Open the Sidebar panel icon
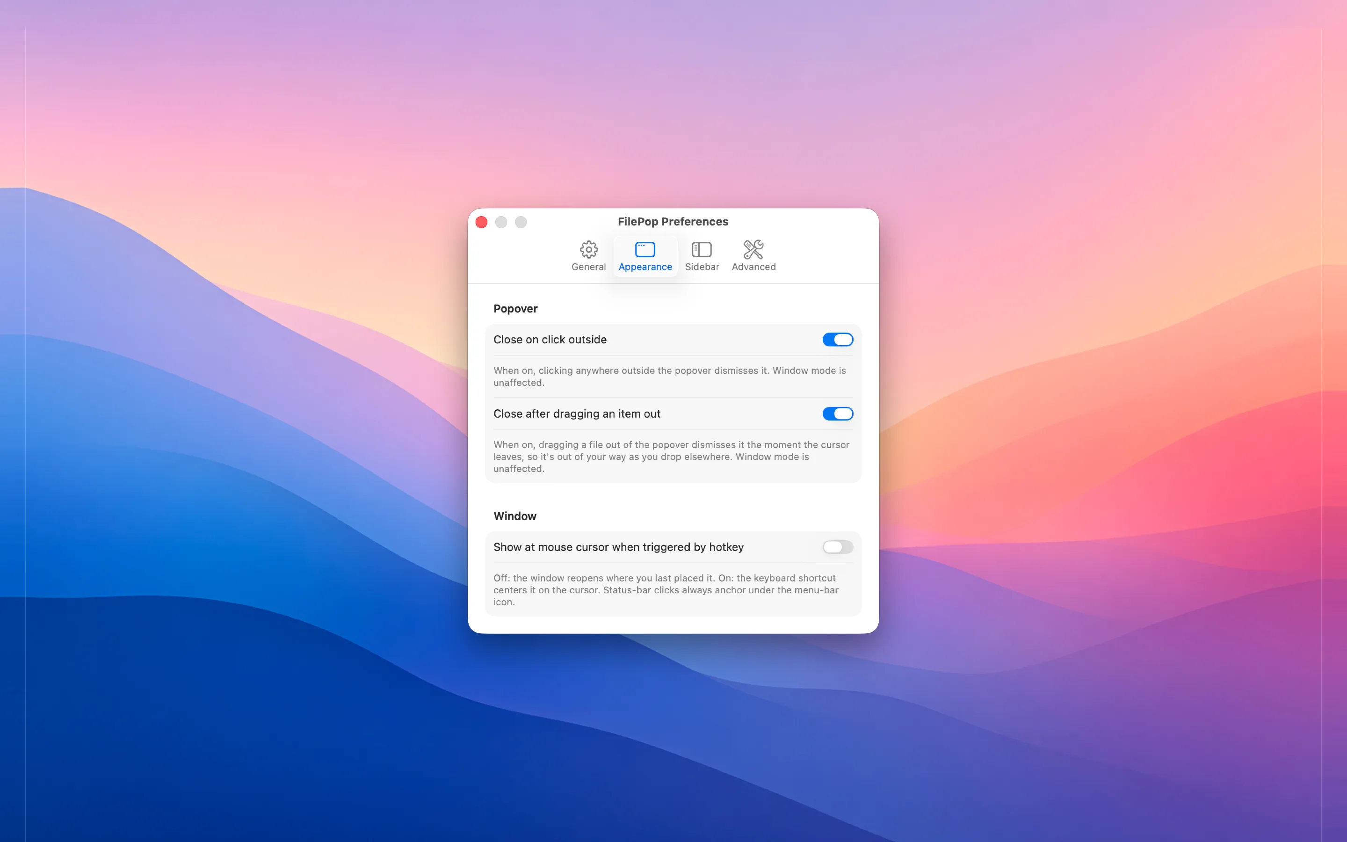1347x842 pixels. [702, 249]
